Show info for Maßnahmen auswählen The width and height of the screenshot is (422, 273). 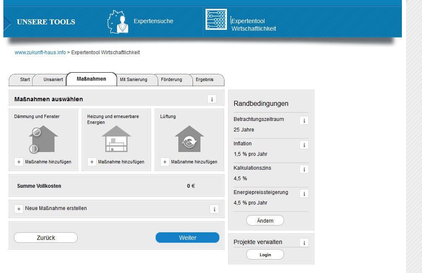tap(212, 99)
